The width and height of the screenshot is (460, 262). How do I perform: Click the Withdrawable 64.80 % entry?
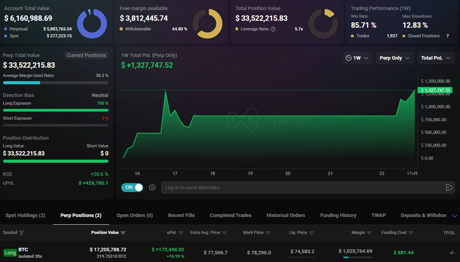[154, 29]
